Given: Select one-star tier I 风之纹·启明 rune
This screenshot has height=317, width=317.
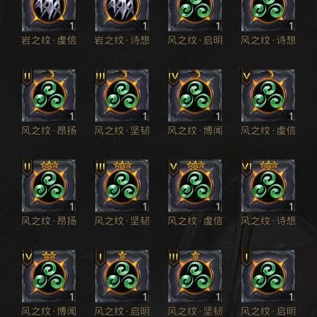Looking at the screenshot, I should tap(122, 276).
